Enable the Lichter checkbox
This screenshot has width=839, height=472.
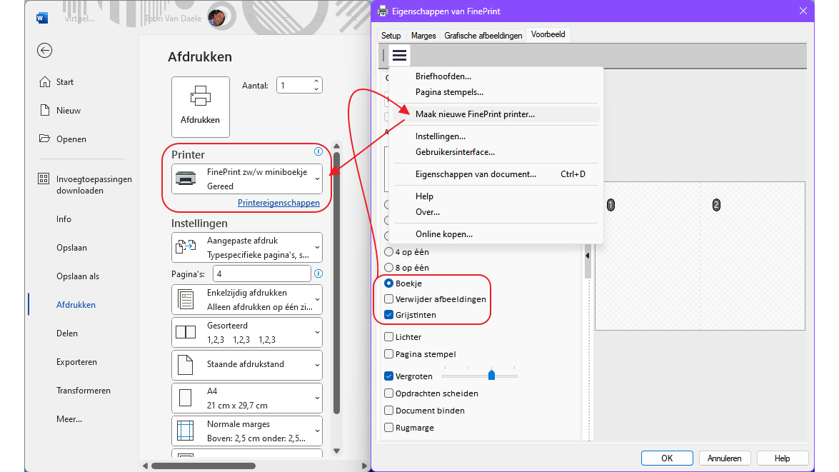coord(389,336)
